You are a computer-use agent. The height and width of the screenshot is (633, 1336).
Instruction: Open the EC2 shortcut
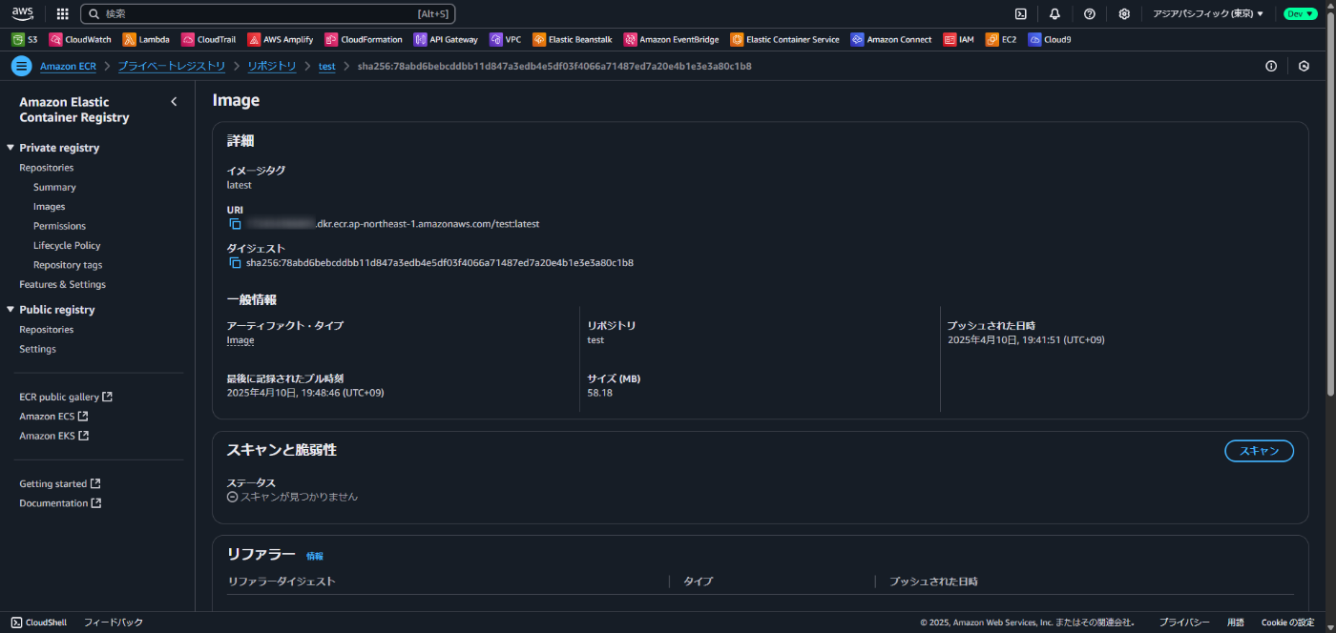[x=1001, y=40]
